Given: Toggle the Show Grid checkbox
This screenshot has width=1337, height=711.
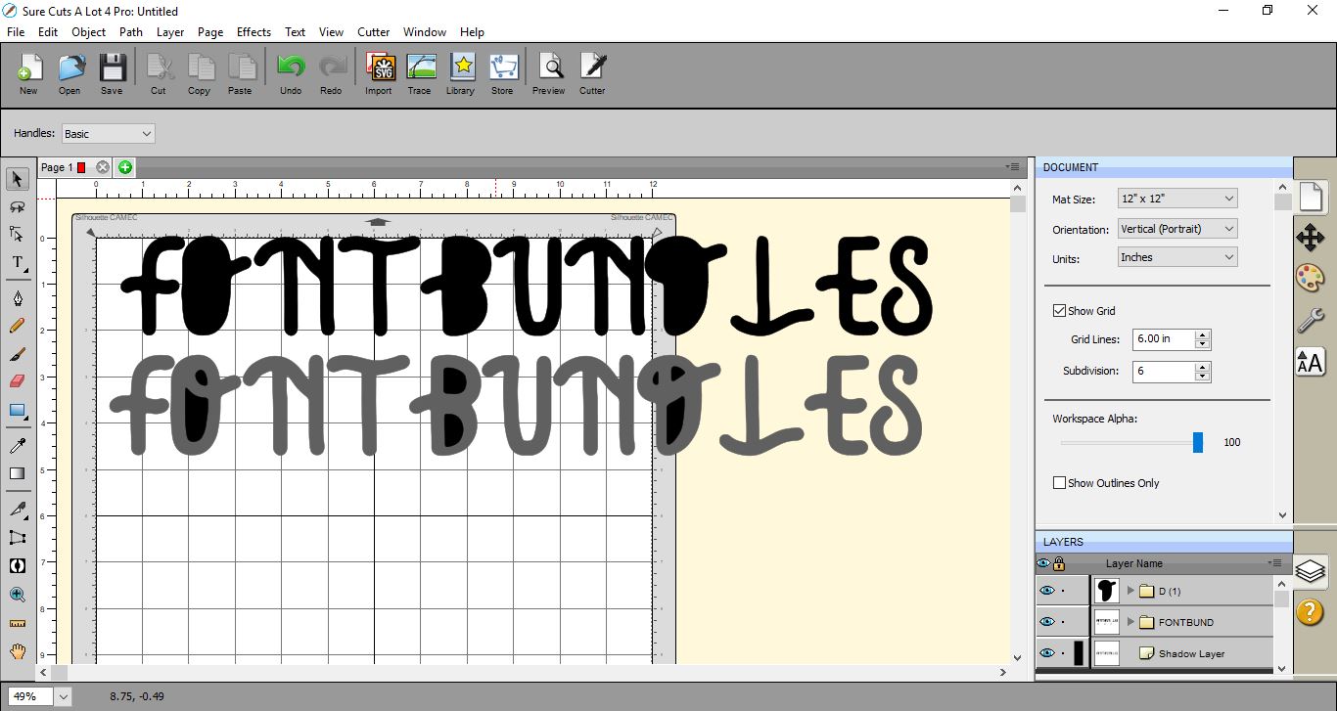Looking at the screenshot, I should click(x=1059, y=311).
